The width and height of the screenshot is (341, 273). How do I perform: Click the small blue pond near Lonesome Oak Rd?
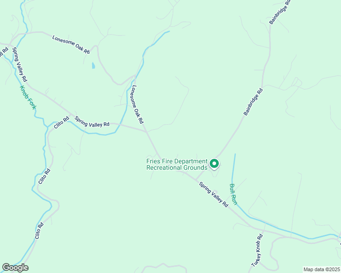coord(93,66)
